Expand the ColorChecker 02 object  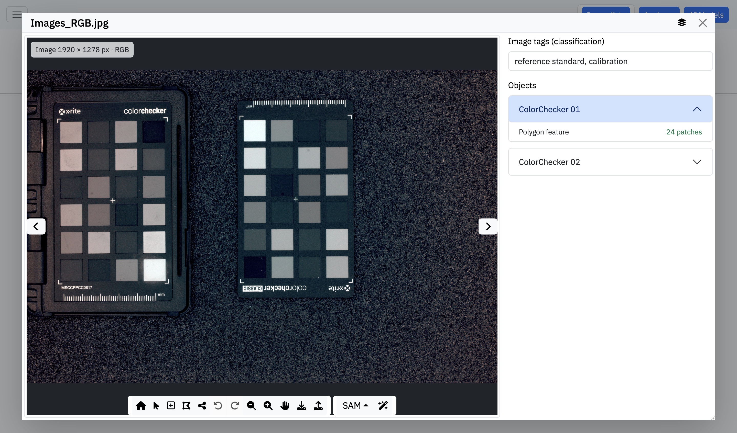[610, 162]
